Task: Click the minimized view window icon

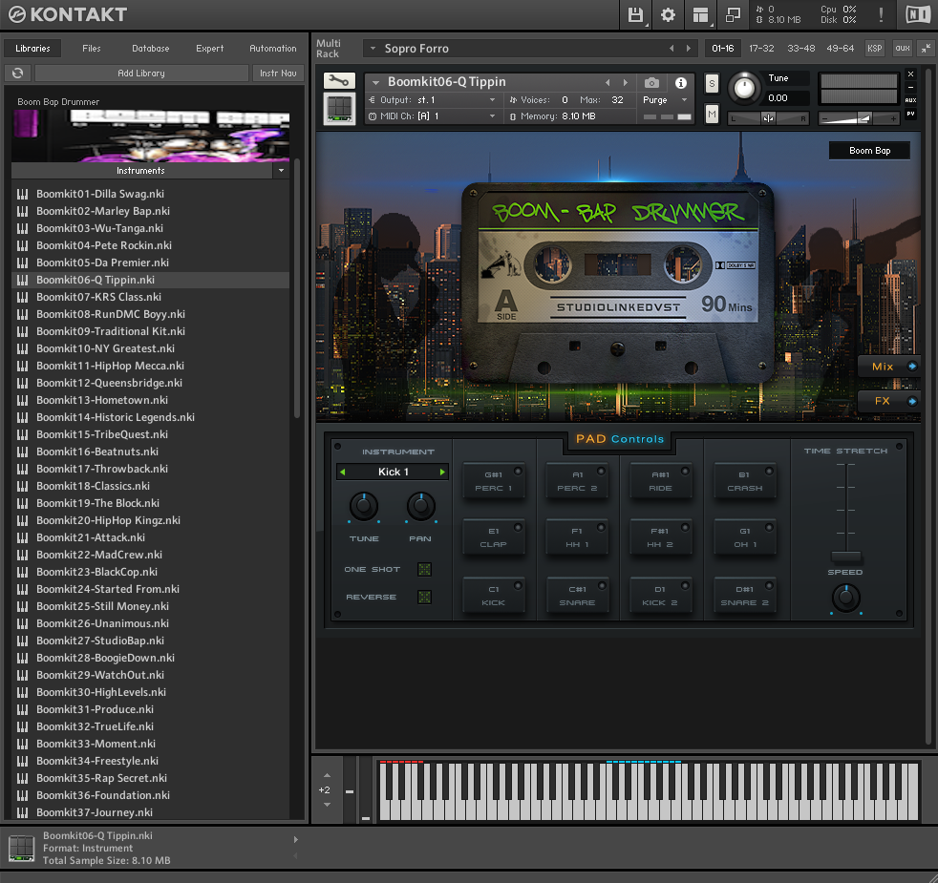Action: 733,14
